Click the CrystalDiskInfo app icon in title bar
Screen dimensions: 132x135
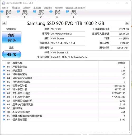click(x=3, y=3)
